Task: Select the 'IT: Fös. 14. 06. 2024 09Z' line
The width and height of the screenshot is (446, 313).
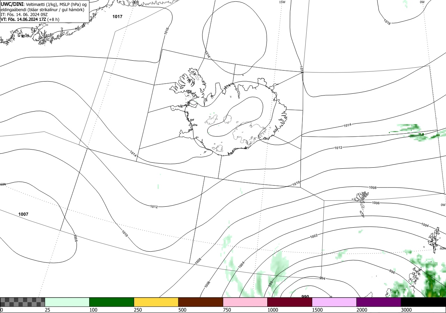Action: pyautogui.click(x=24, y=14)
